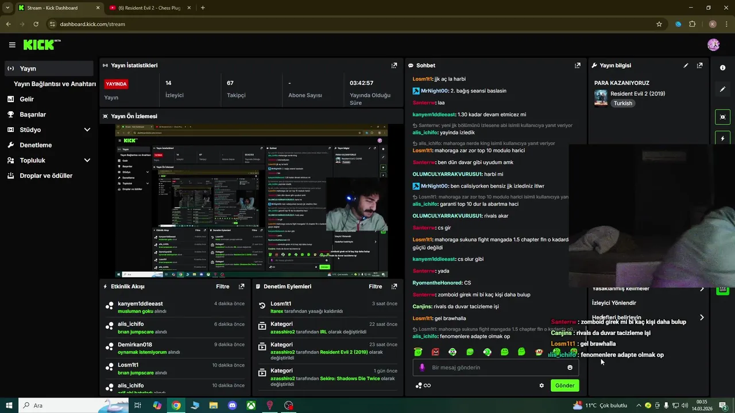Pop out the Denetim Eylemleri panel
Image resolution: width=735 pixels, height=413 pixels.
click(x=394, y=286)
